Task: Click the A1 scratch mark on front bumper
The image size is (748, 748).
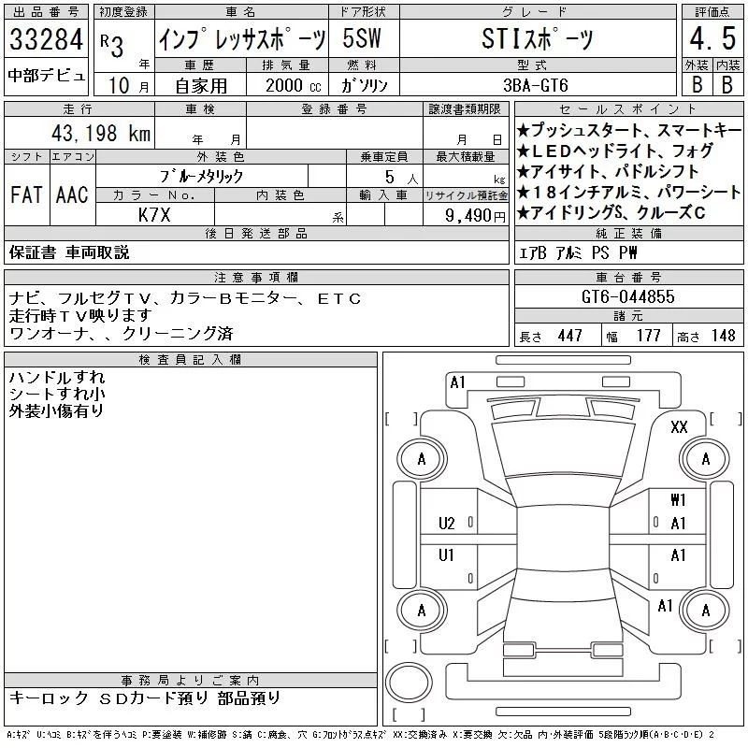Action: pos(457,382)
